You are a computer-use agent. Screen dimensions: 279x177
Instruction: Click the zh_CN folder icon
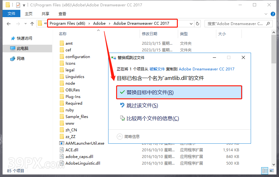[62, 130]
